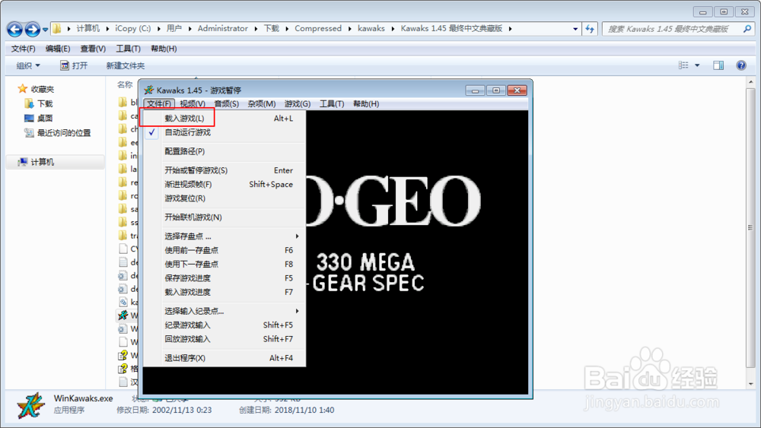Choose 开始或暂停游戏(S) menu entry

point(224,170)
